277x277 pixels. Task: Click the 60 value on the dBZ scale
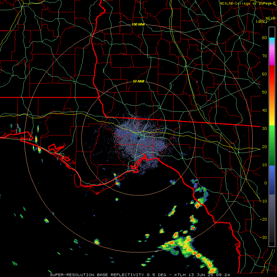(264, 74)
